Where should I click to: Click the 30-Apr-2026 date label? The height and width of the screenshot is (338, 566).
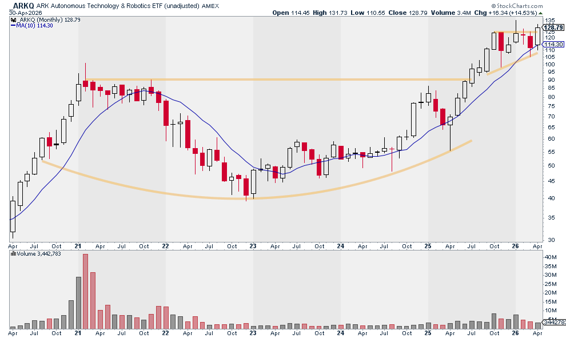tap(25, 13)
